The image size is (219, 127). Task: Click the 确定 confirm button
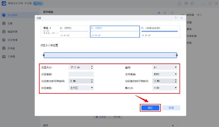point(150,108)
